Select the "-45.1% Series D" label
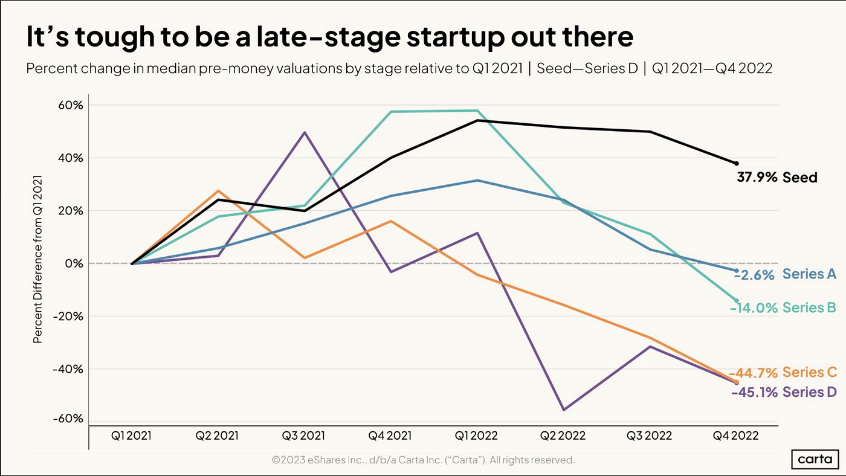The width and height of the screenshot is (846, 476). click(784, 392)
